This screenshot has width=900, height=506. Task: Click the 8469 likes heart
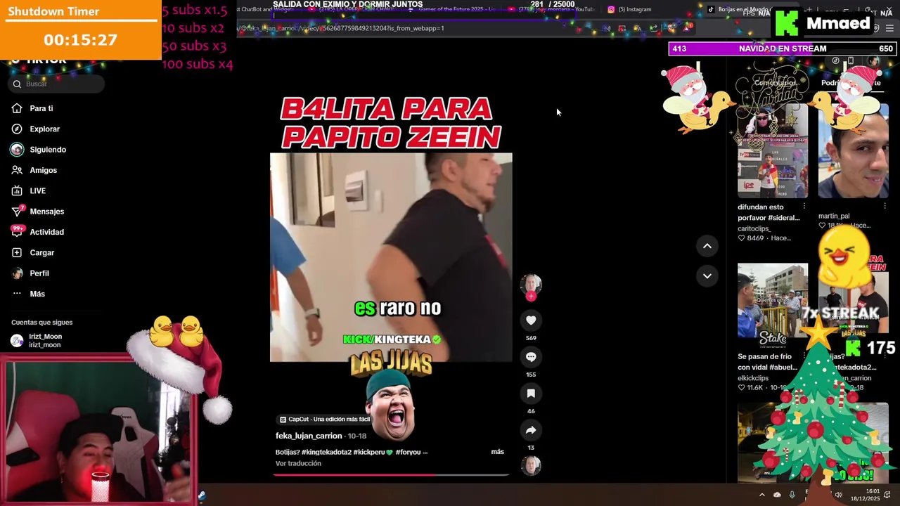pos(741,238)
